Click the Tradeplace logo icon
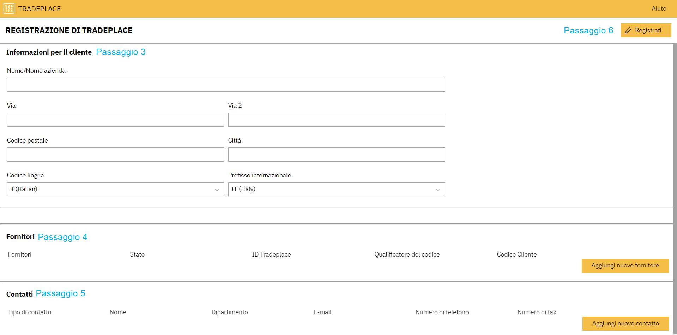 click(9, 8)
